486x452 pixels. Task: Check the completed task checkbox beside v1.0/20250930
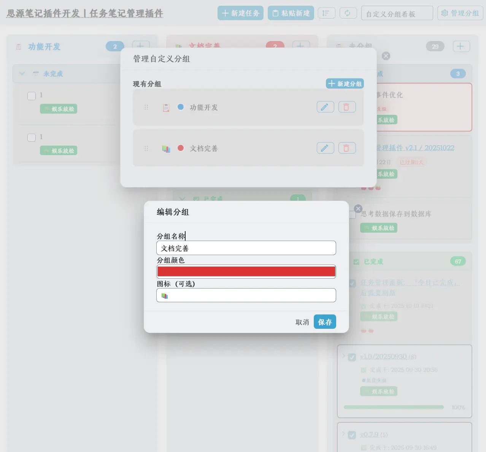(352, 357)
